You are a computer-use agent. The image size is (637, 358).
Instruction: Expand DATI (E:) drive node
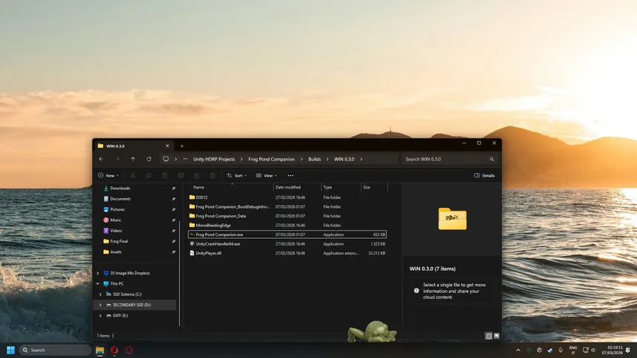(x=100, y=315)
